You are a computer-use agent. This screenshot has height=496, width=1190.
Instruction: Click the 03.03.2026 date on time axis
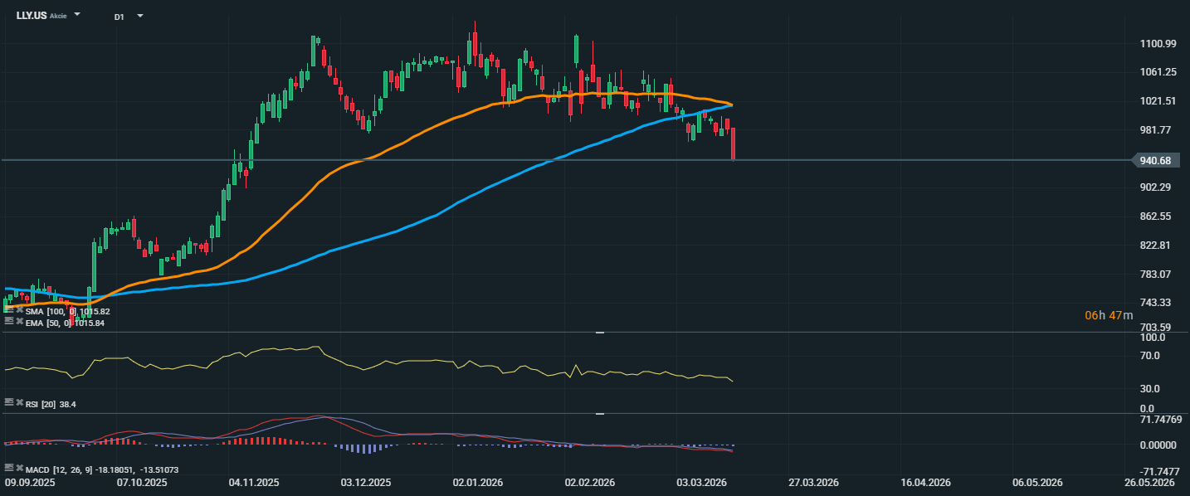(x=703, y=483)
